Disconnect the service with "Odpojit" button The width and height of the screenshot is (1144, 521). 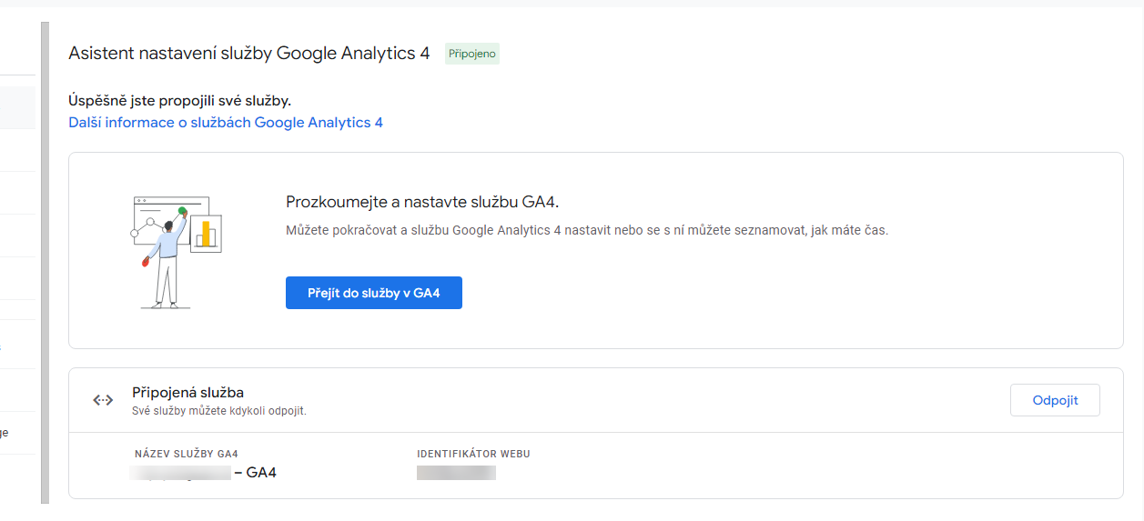point(1055,400)
